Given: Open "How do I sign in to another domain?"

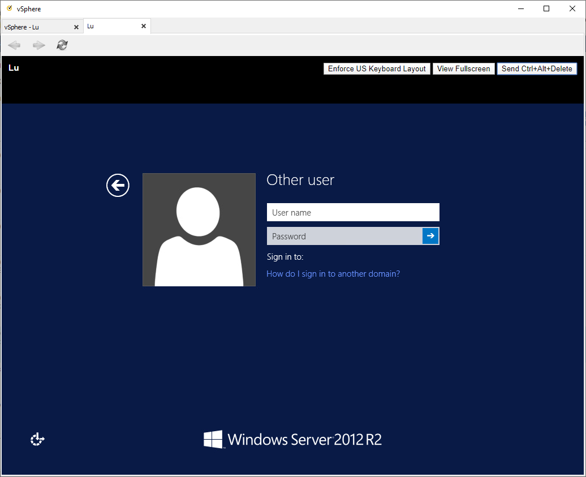Looking at the screenshot, I should (x=333, y=274).
